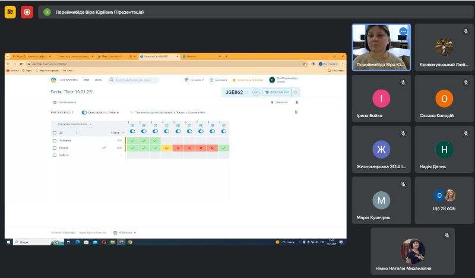
Task: Select the active Classtime session tab
Action: (159, 56)
